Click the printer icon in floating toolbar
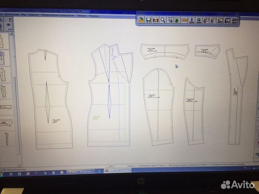Viewport: 259px width, 194px height. [155, 20]
